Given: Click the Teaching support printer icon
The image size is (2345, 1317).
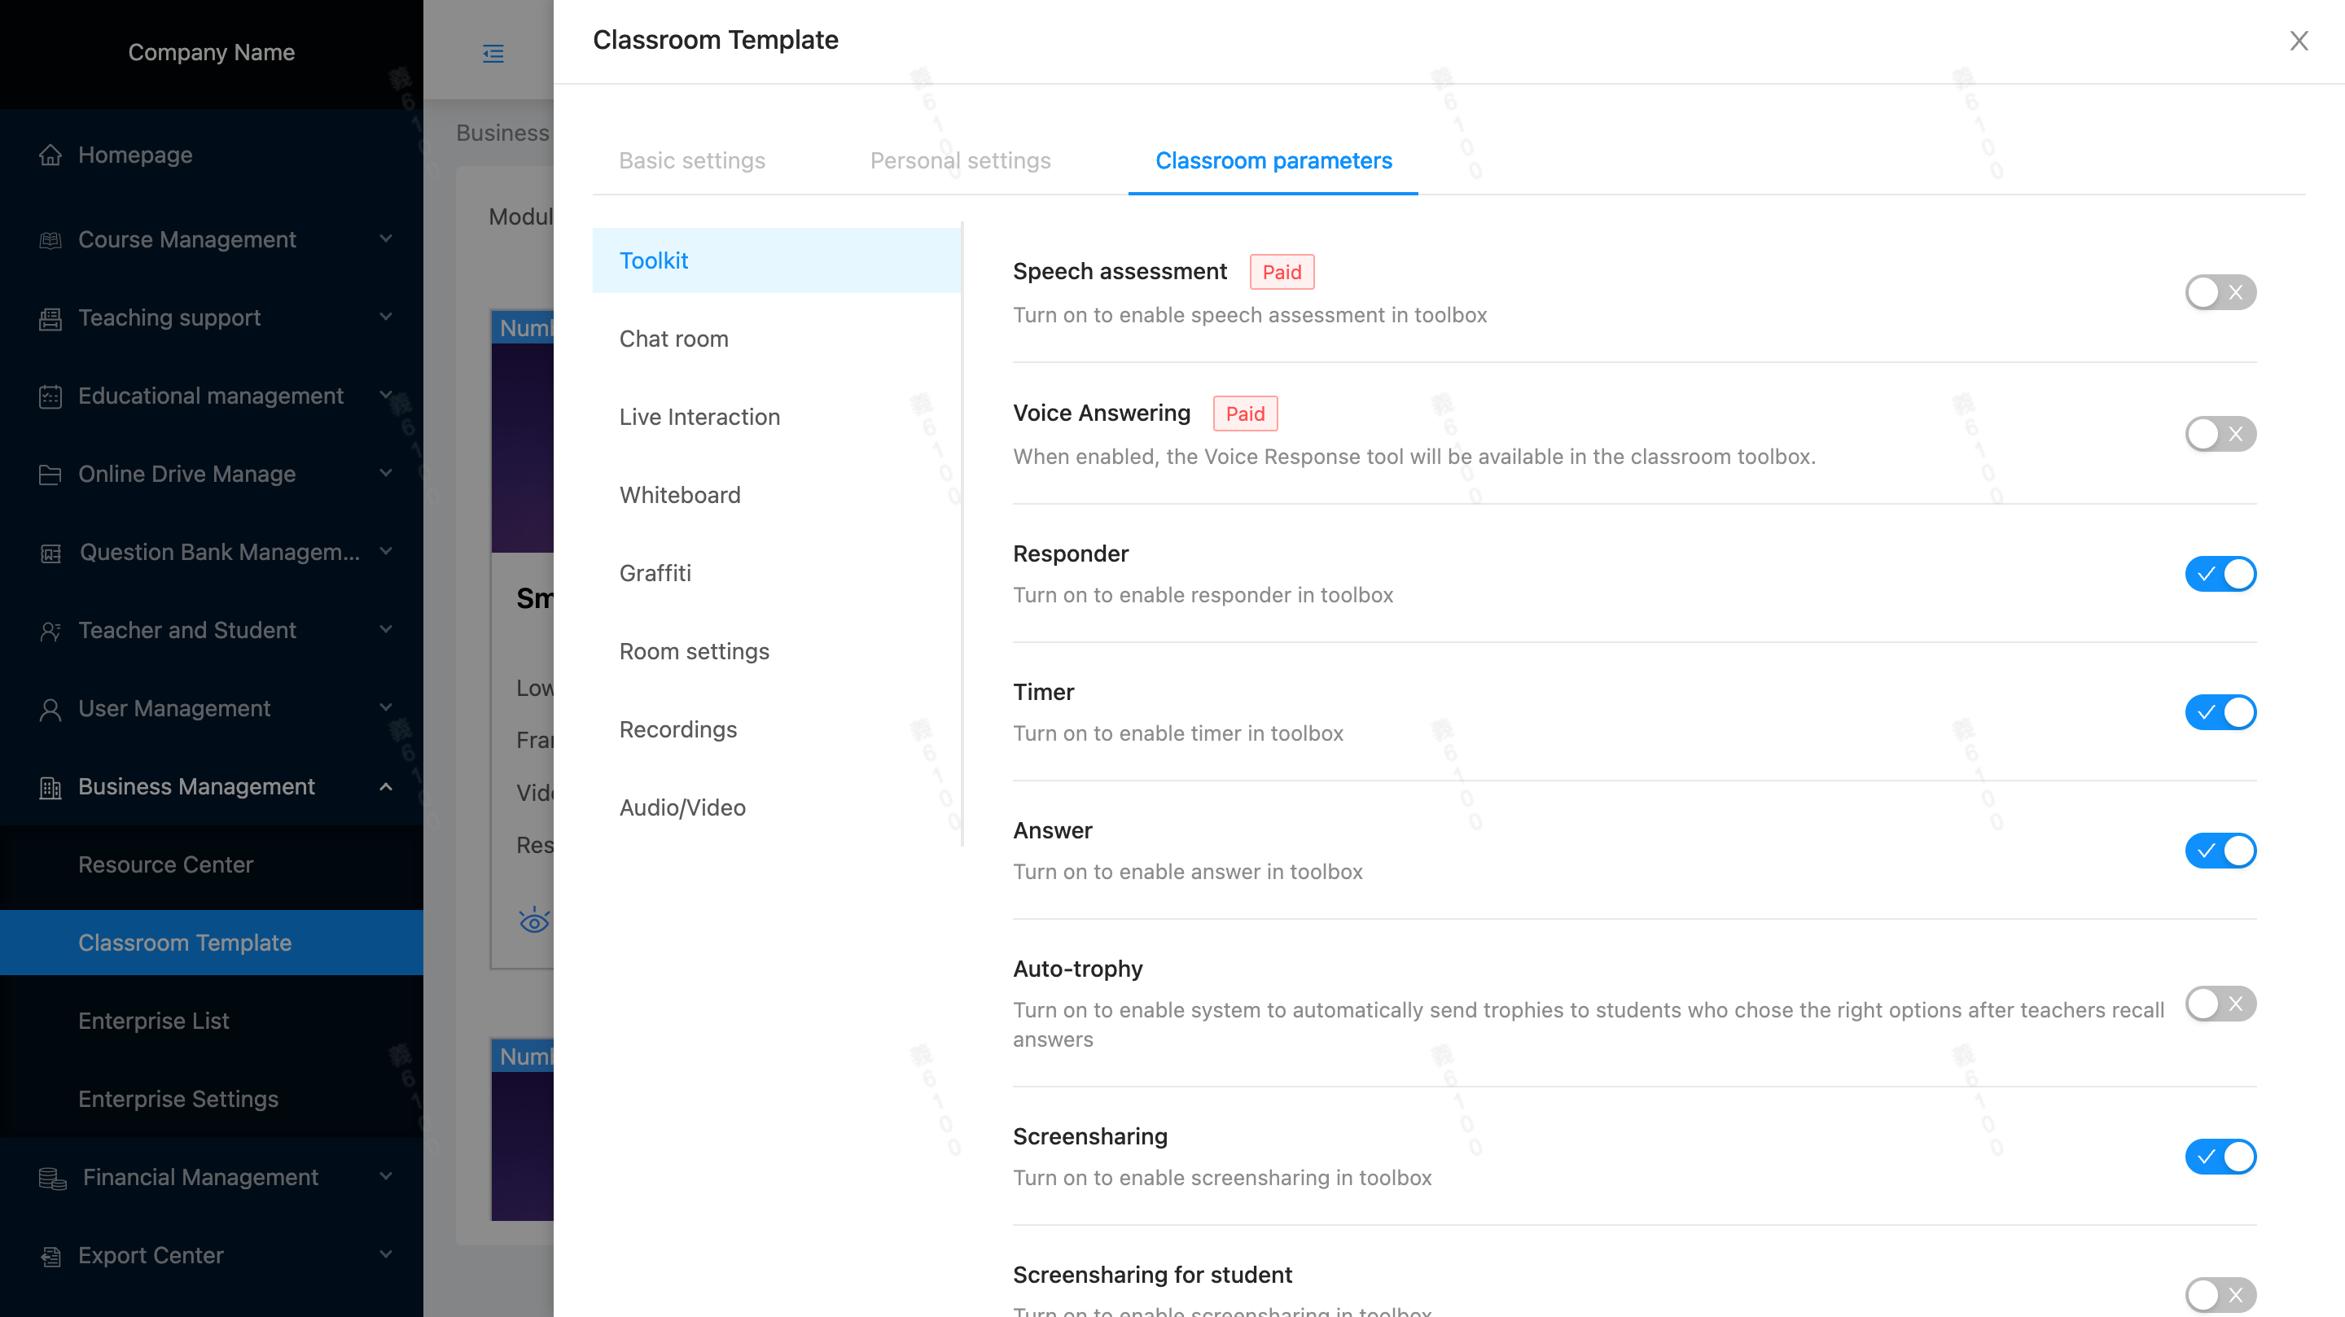Looking at the screenshot, I should pos(50,317).
